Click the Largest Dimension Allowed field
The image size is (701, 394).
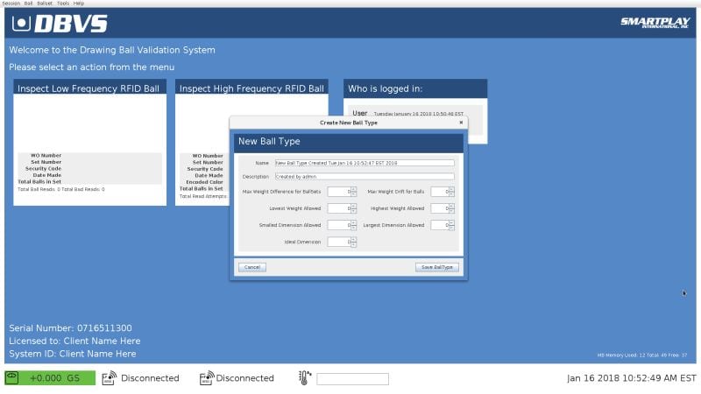pos(440,225)
